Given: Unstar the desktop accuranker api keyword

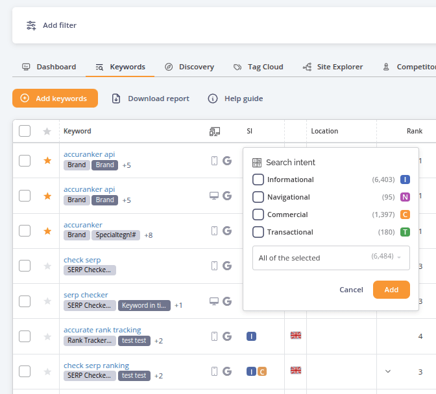Looking at the screenshot, I should pyautogui.click(x=47, y=196).
